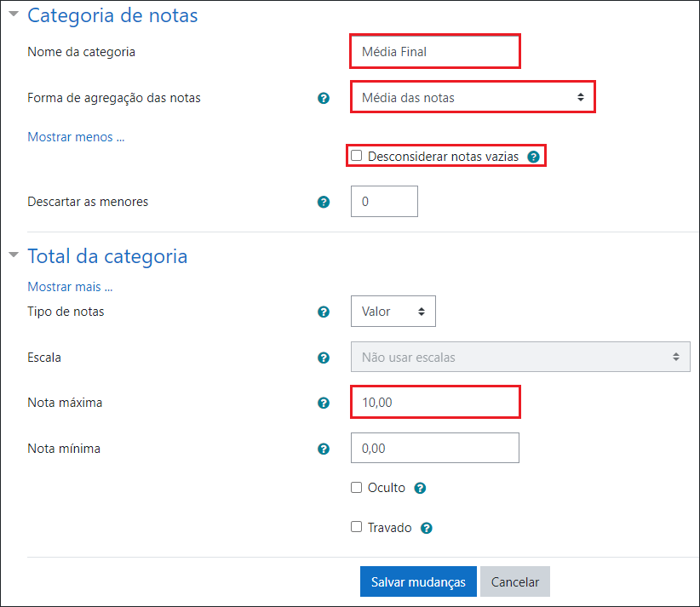Screen dimensions: 700x607
Task: Check the Oculto checkbox
Action: click(357, 488)
